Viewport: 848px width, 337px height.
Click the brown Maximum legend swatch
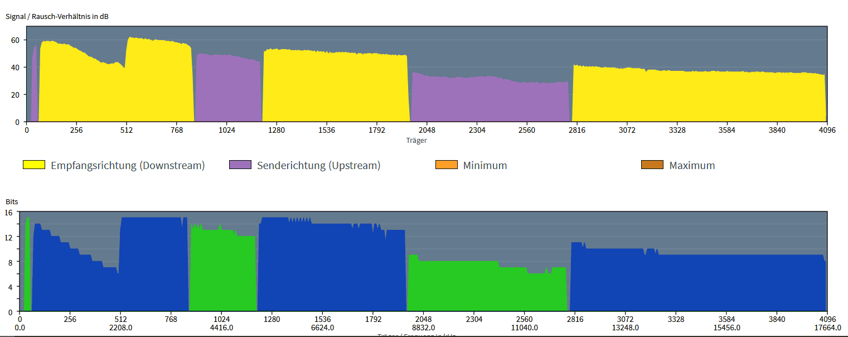(652, 165)
